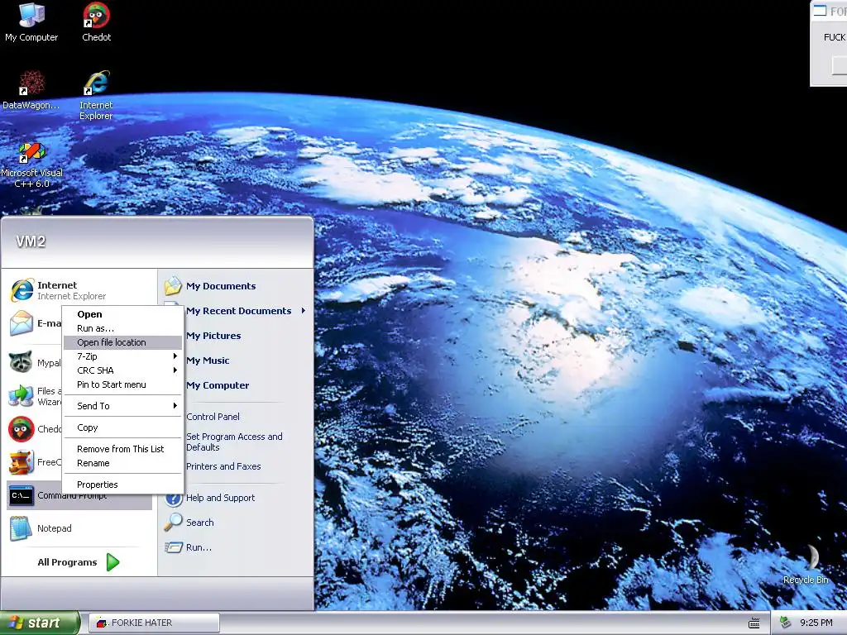The height and width of the screenshot is (635, 847).
Task: Expand the CRC SHA submenu
Action: (x=122, y=370)
